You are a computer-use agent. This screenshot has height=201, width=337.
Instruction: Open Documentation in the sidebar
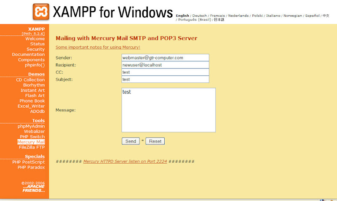coord(28,55)
